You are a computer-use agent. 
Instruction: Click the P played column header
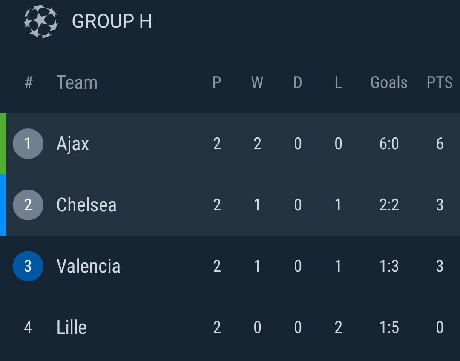pos(217,82)
